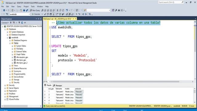
Task: Collapse the UPDATE statement code block
Action: (50, 46)
